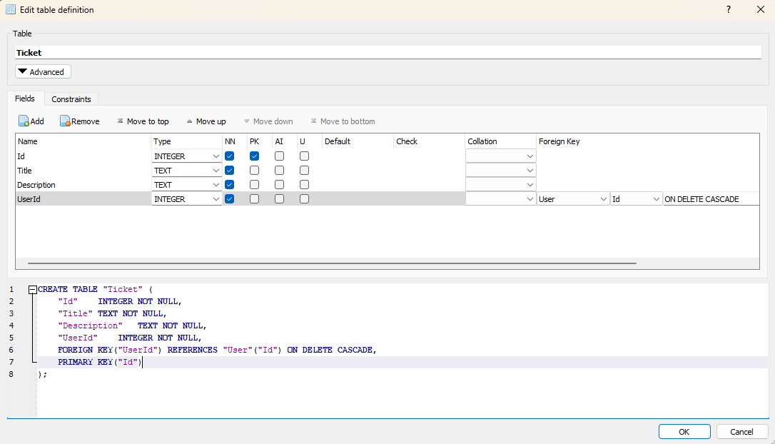Enable AI checkbox for Id field
The width and height of the screenshot is (775, 444).
280,156
